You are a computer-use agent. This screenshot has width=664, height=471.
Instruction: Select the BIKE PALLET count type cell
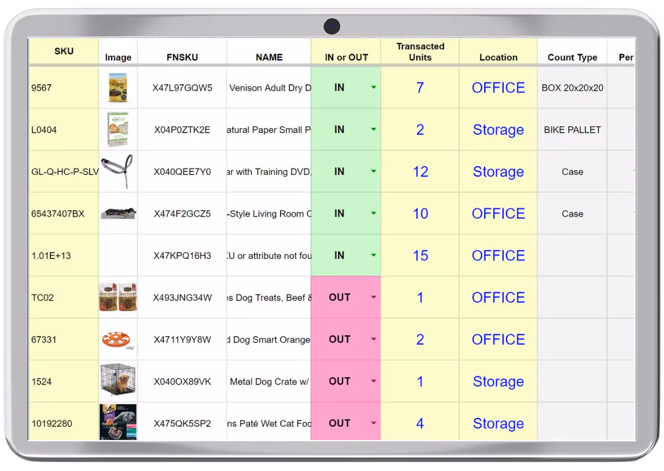click(572, 130)
